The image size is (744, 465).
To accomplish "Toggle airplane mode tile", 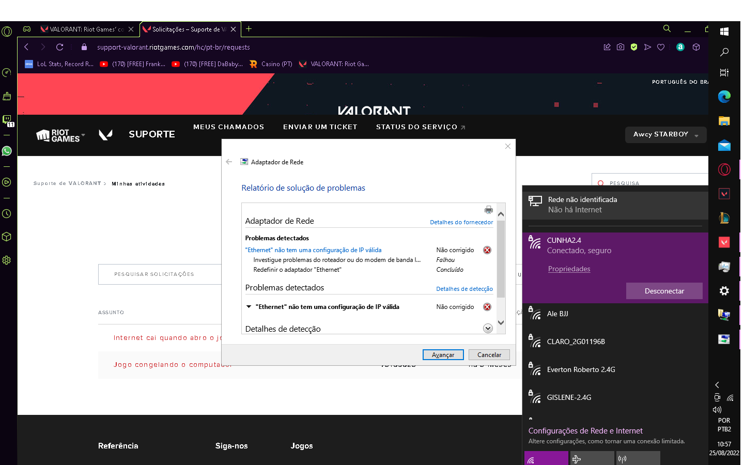I will [592, 458].
